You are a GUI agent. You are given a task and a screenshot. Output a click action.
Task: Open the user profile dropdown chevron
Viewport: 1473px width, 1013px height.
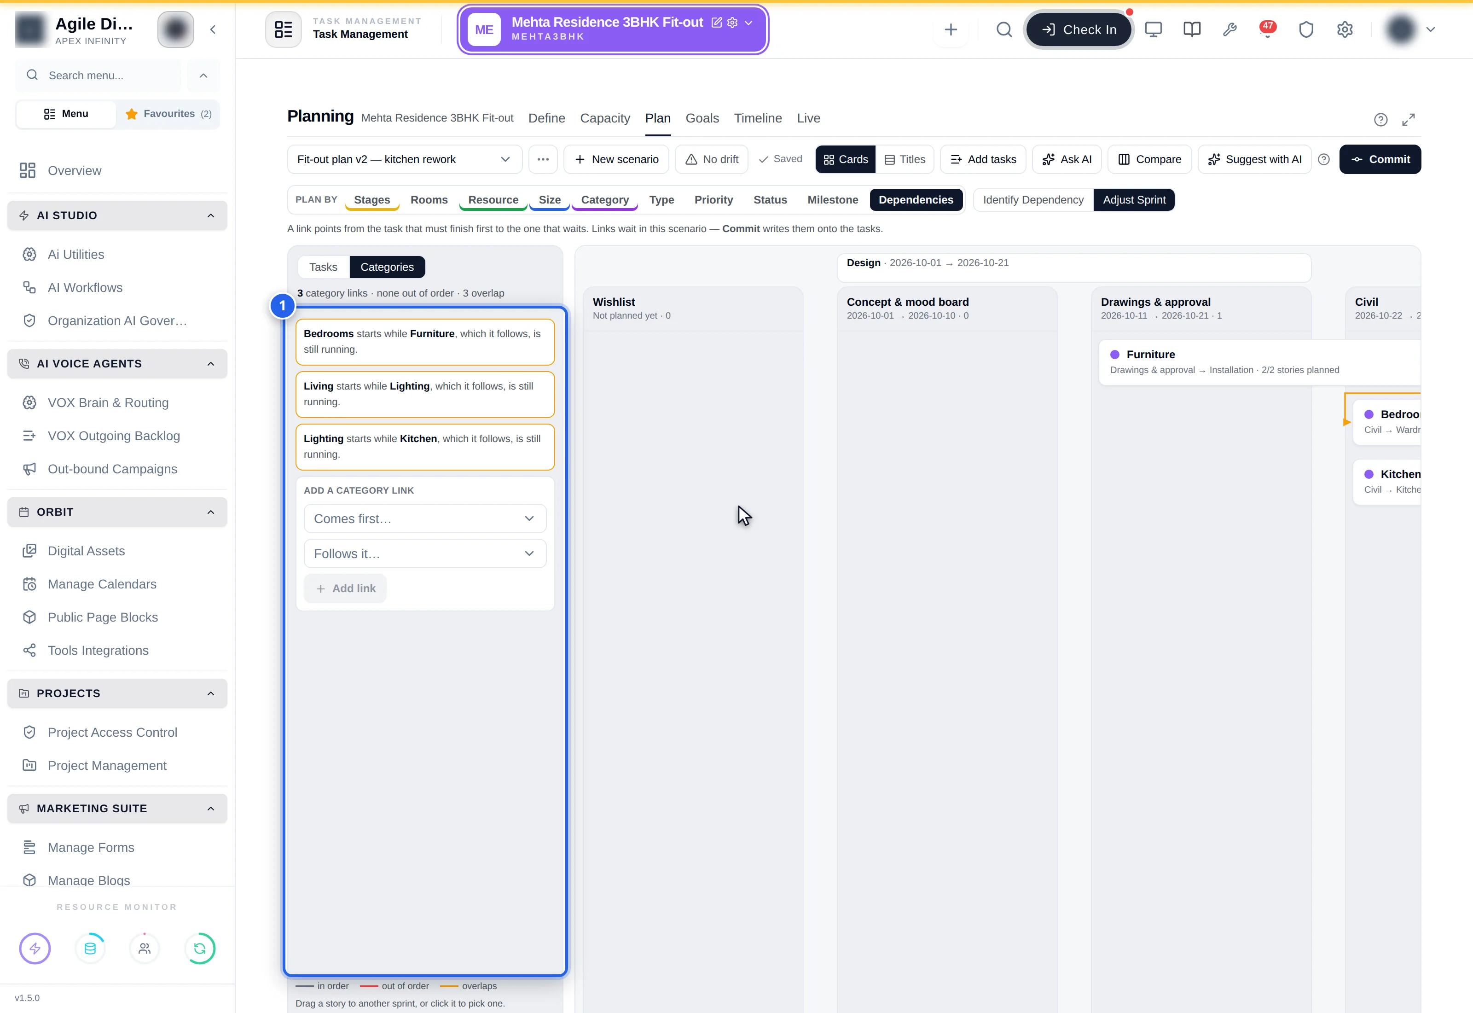coord(1431,29)
